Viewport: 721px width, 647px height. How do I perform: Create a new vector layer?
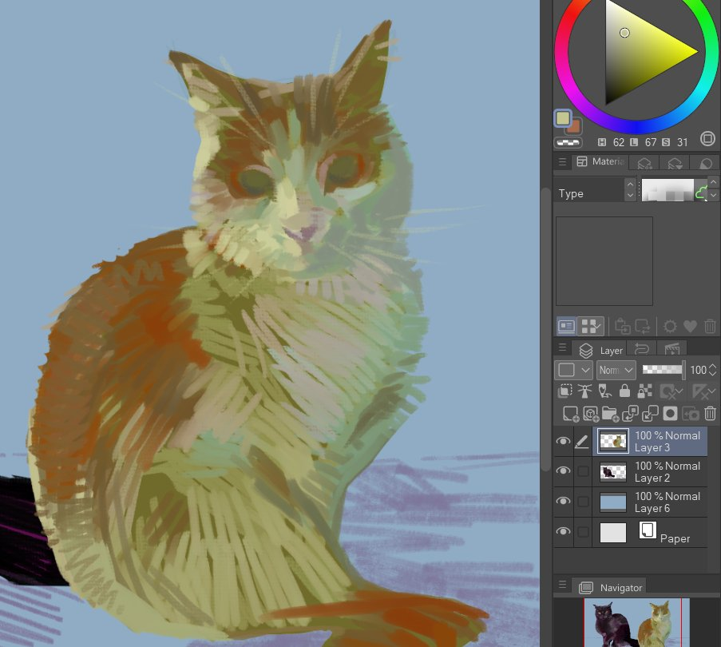tap(591, 414)
